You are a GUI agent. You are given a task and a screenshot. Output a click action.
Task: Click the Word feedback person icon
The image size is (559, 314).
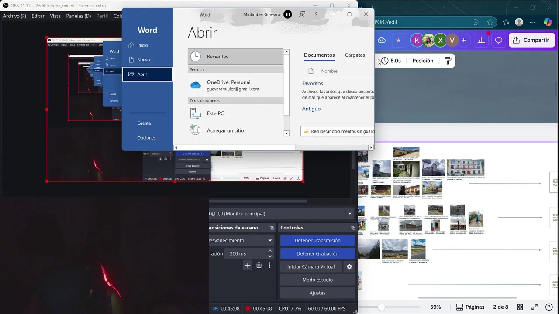[302, 14]
